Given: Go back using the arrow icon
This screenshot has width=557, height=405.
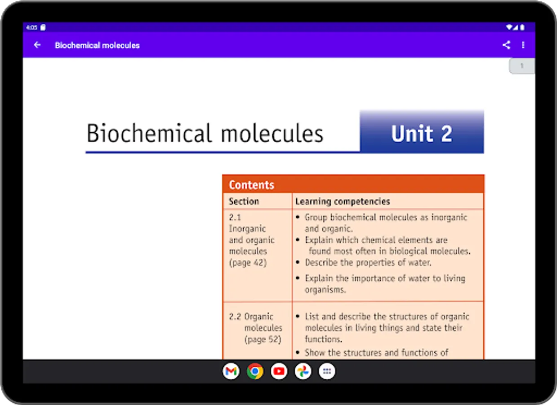Looking at the screenshot, I should (37, 45).
